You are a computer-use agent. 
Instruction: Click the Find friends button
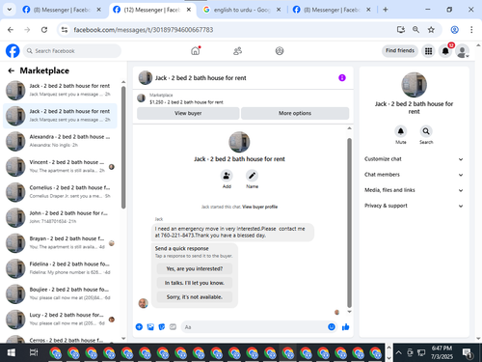(400, 51)
